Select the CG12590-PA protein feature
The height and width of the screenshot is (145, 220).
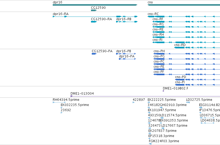pos(94,54)
